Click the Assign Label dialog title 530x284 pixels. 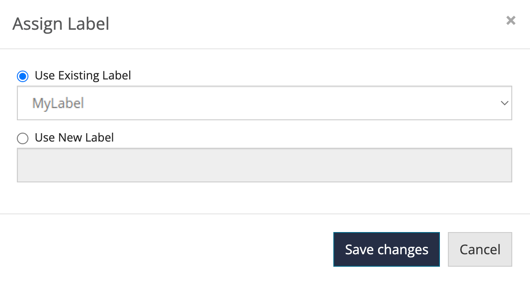pyautogui.click(x=61, y=24)
